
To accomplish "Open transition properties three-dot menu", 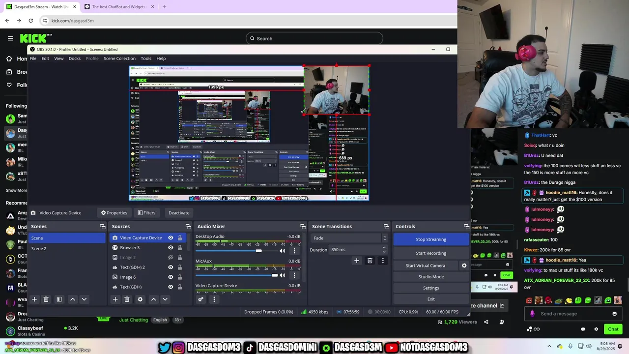I will (x=383, y=261).
